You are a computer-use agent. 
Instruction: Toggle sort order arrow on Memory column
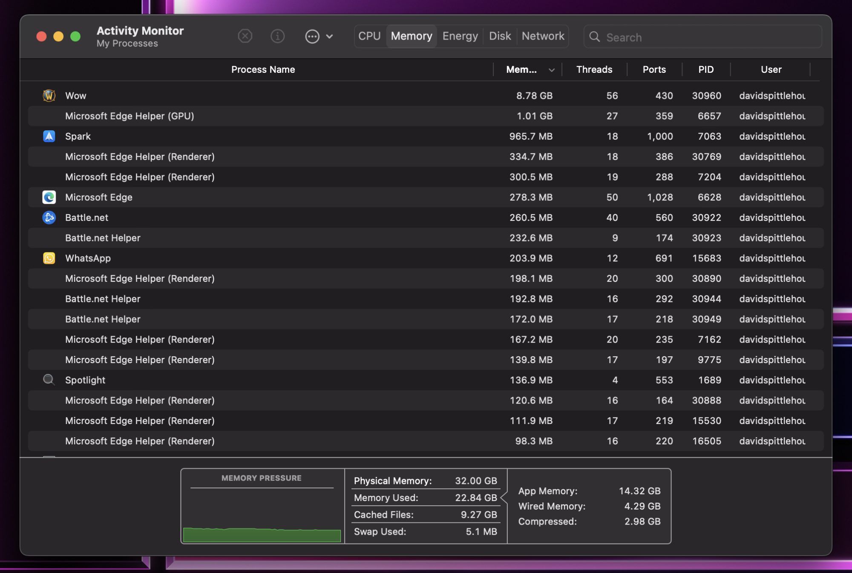pos(552,70)
